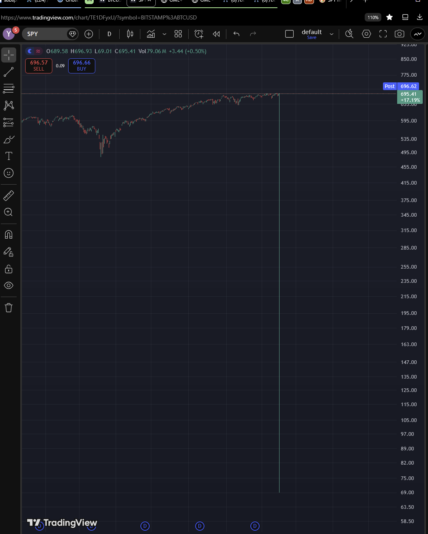Toggle magnet mode in drawing toolbar
The width and height of the screenshot is (428, 534).
[x=9, y=235]
